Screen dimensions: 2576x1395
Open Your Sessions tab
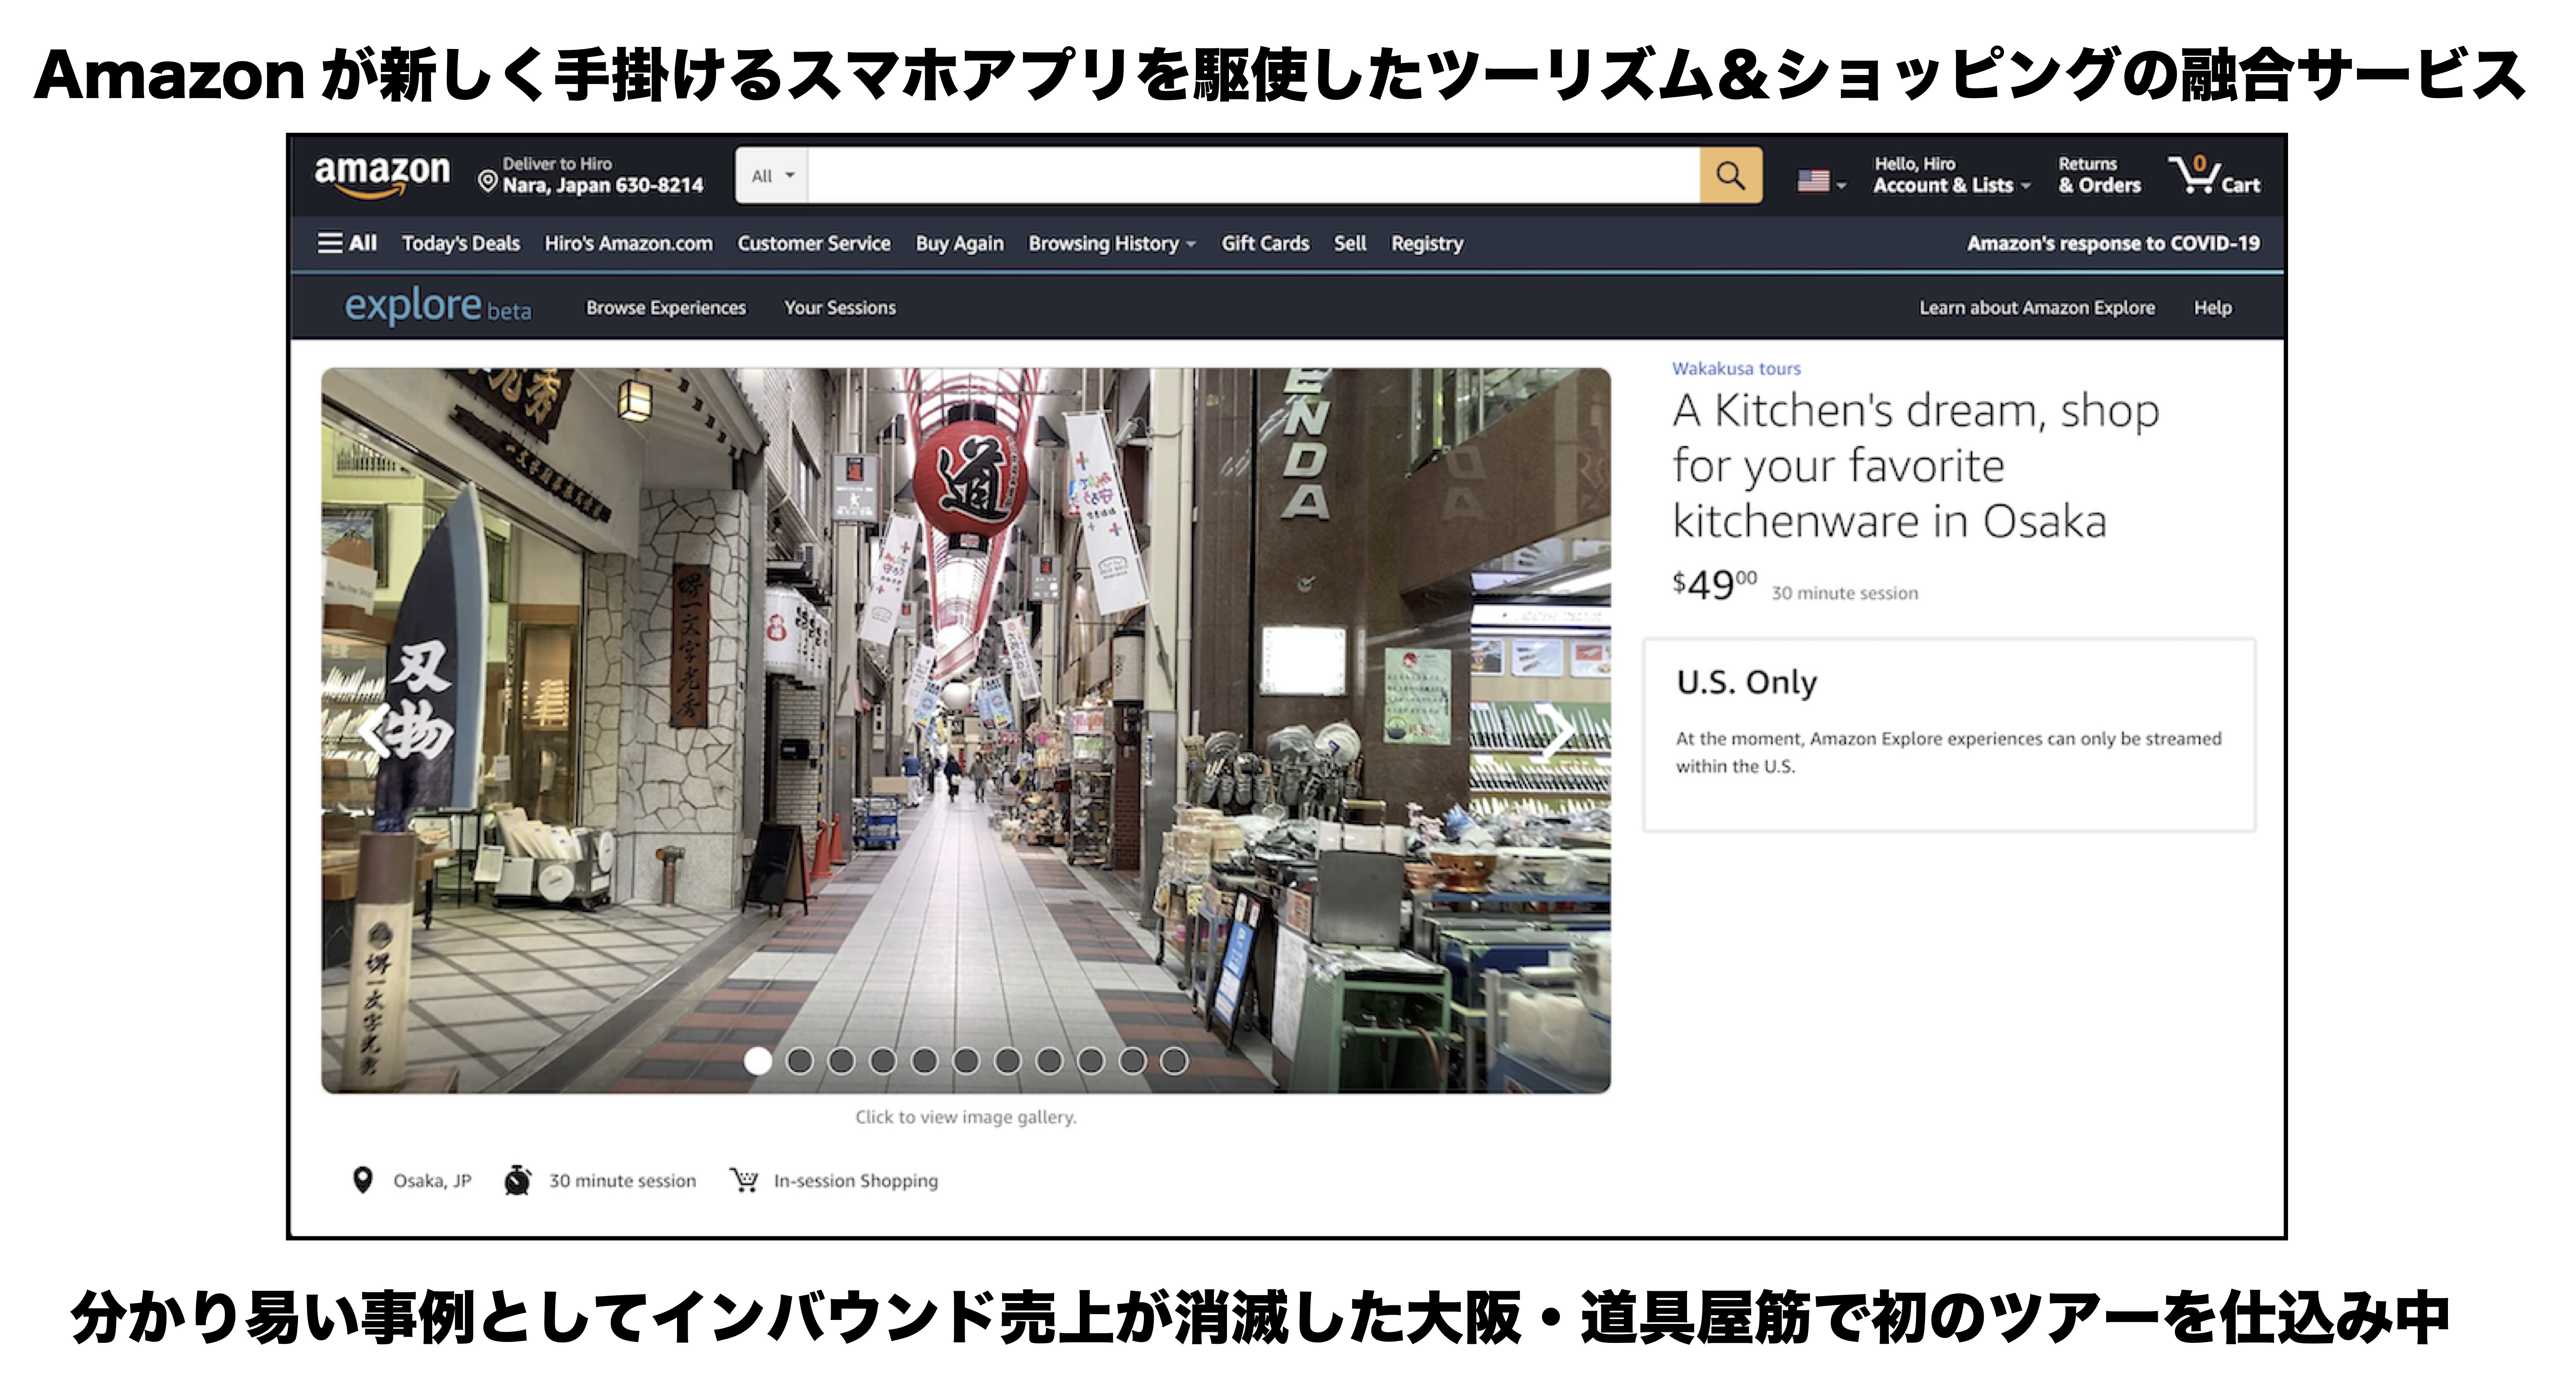pos(840,308)
